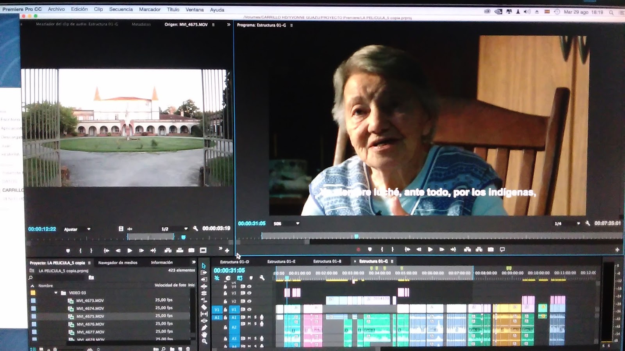The width and height of the screenshot is (625, 351).
Task: Select the Track Select Forward tool
Action: [204, 273]
